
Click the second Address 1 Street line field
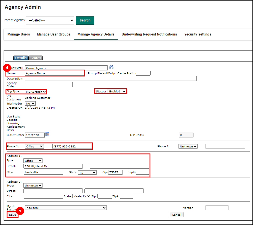119,166
